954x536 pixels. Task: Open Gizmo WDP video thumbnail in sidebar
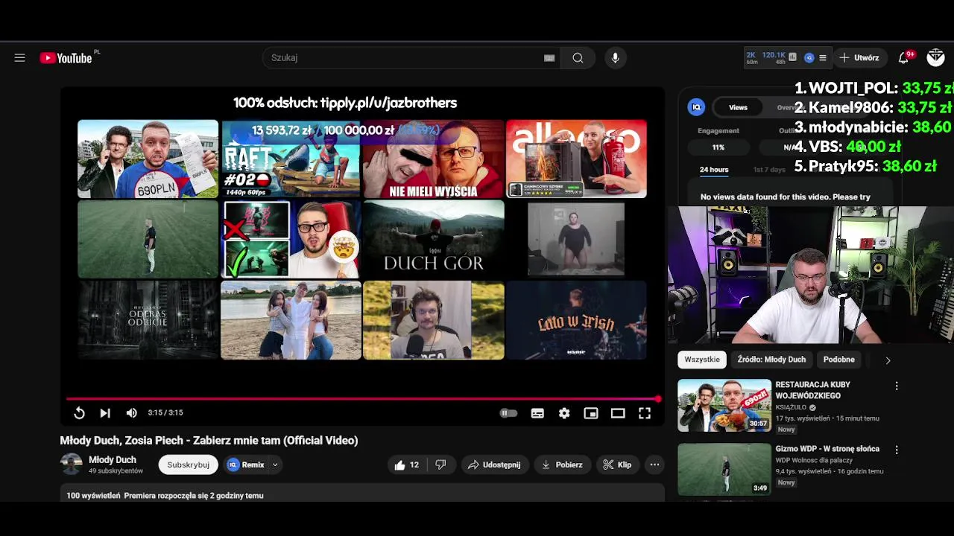724,469
